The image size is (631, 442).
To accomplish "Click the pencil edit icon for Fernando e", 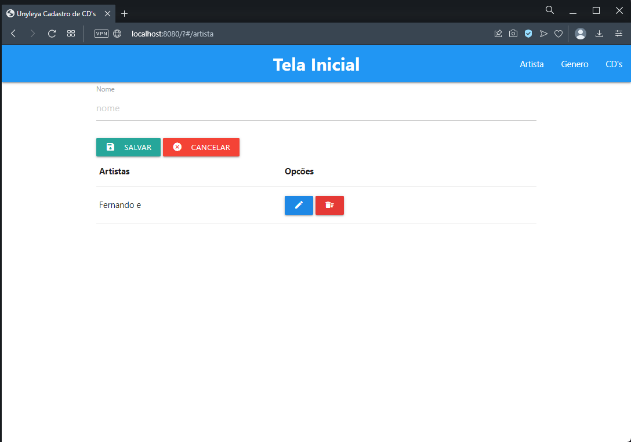I will (x=299, y=205).
